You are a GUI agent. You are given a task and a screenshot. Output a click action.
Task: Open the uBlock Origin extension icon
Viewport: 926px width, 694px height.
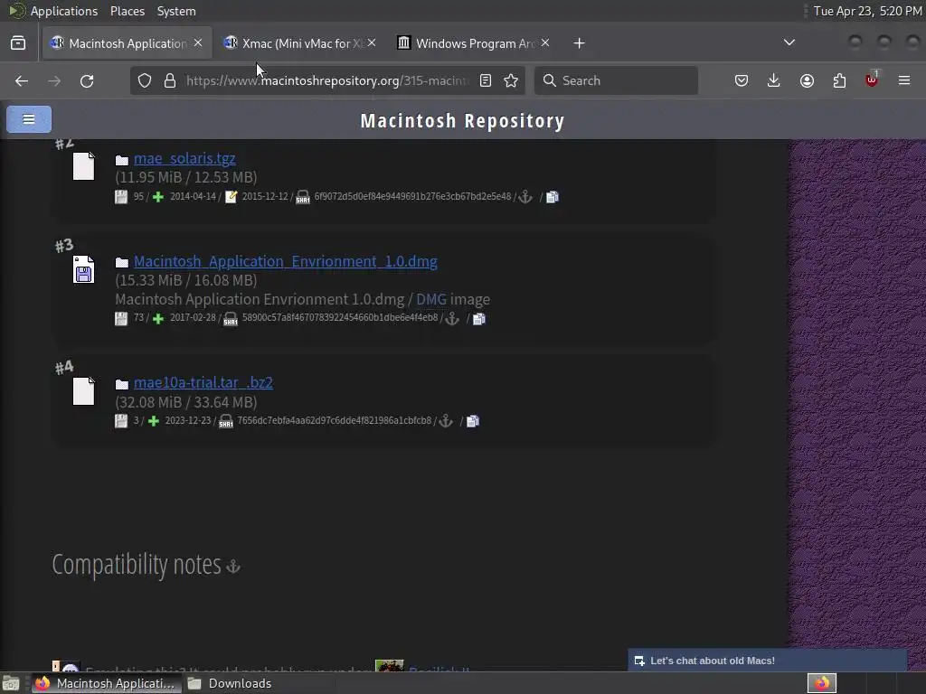coord(872,80)
